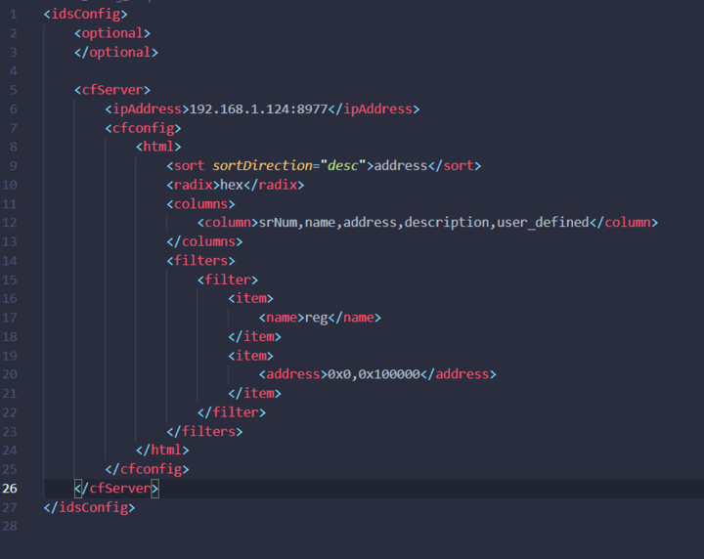Click the opening cfconfig tag
The image size is (704, 559).
click(x=143, y=128)
